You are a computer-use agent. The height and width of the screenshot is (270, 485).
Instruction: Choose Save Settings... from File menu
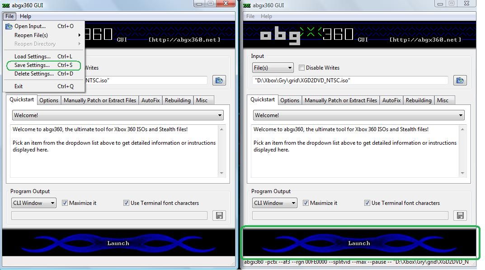[x=43, y=65]
